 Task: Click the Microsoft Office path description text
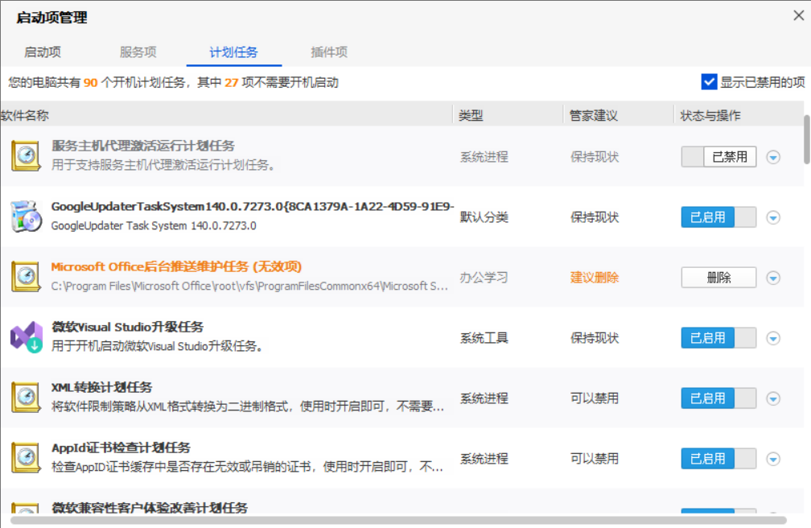(249, 287)
